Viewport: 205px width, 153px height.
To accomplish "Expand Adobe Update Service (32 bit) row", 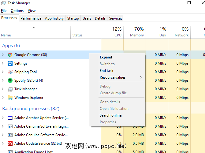I will pos(3,144).
